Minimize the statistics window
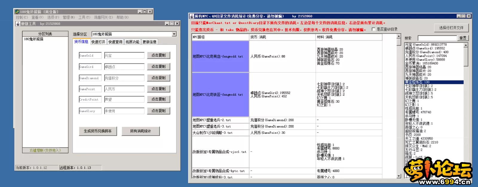Screen dimensions: 478x187 (x=459, y=16)
